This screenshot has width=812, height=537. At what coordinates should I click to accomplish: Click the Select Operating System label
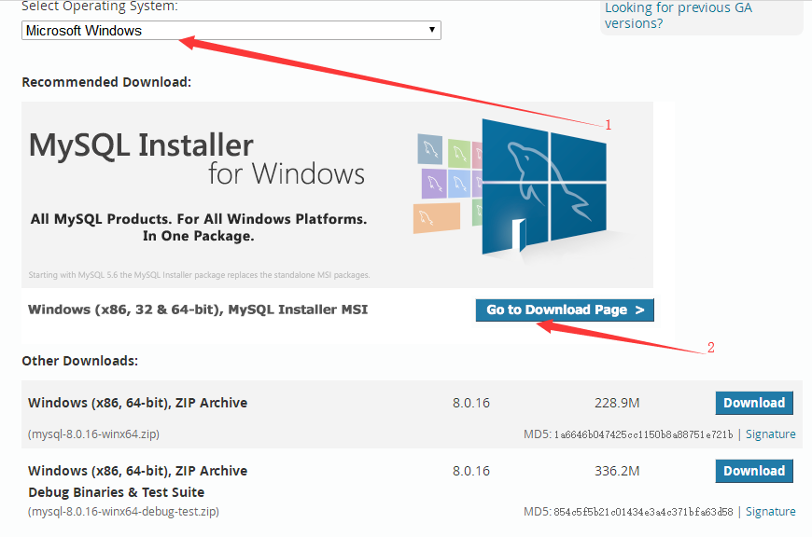(x=100, y=7)
